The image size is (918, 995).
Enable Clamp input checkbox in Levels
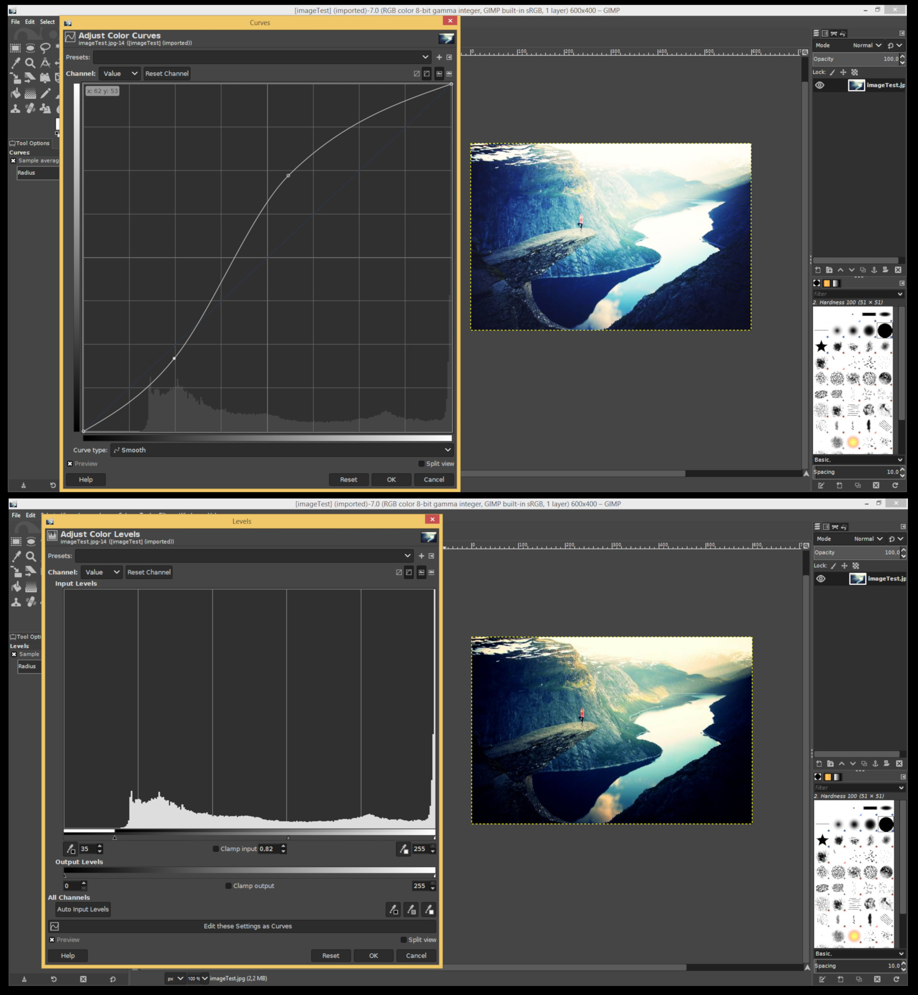pos(216,849)
